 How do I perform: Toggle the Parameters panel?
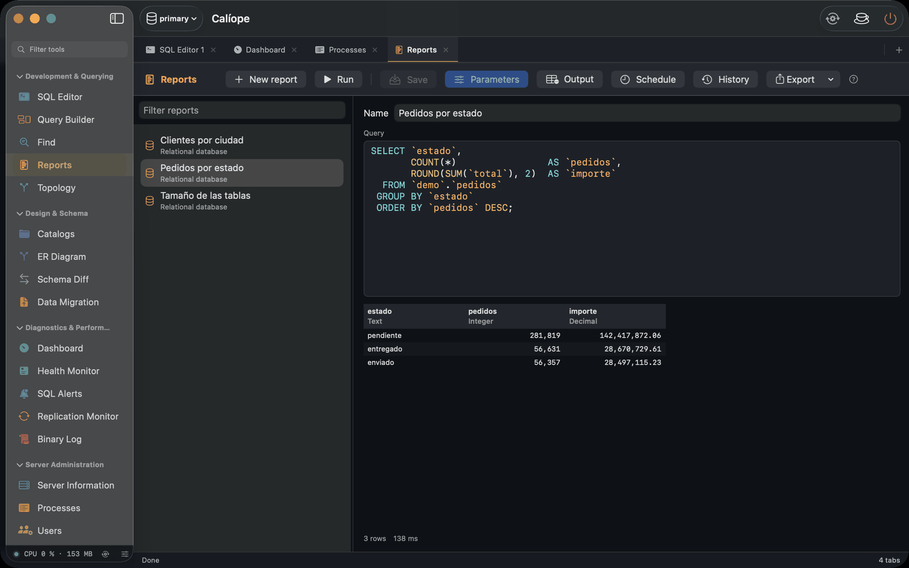pos(487,80)
